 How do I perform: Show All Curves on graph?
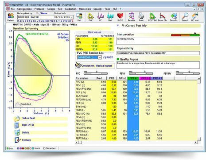63,34
